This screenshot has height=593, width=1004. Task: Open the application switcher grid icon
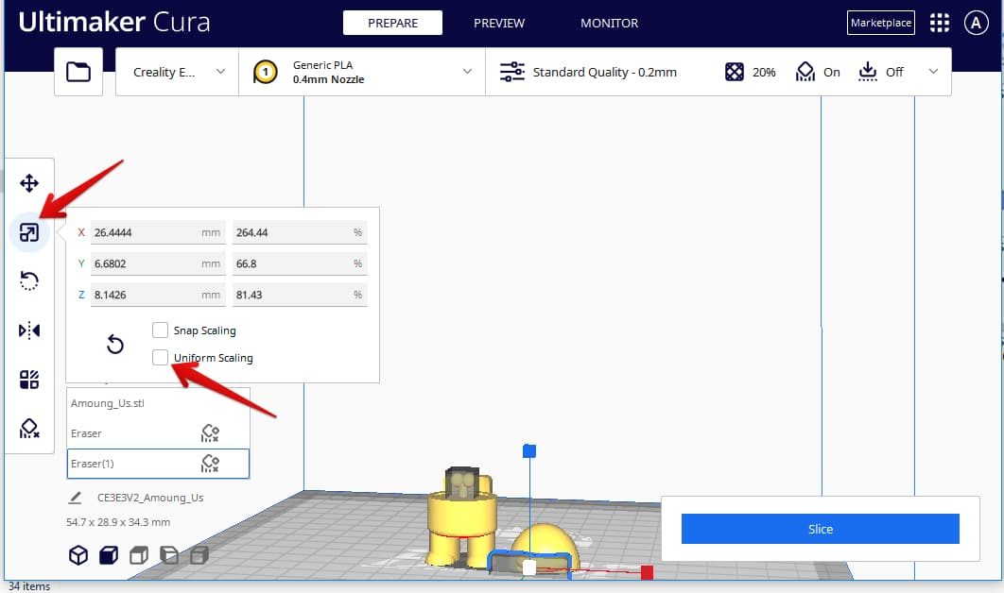click(940, 23)
